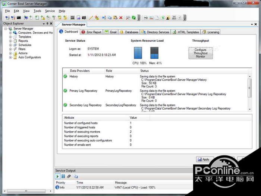Image resolution: width=261 pixels, height=196 pixels.
Task: Click the green refresh toolbar icon
Action: point(133,18)
